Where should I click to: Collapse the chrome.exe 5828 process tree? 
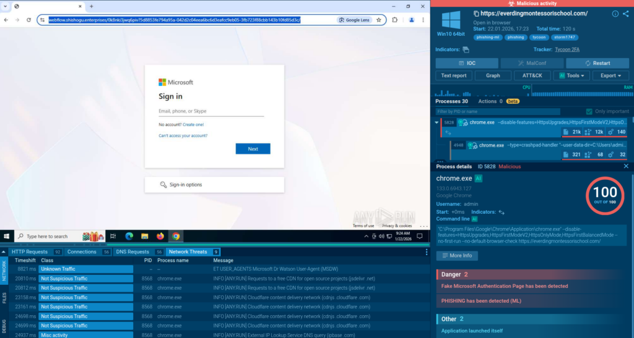438,122
